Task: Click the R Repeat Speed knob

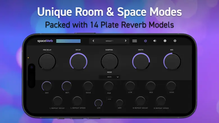Action: (161, 101)
